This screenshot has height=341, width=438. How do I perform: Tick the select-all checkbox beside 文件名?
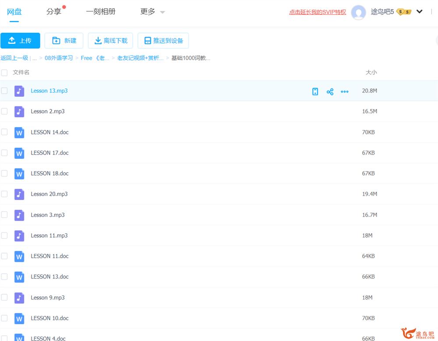[4, 73]
